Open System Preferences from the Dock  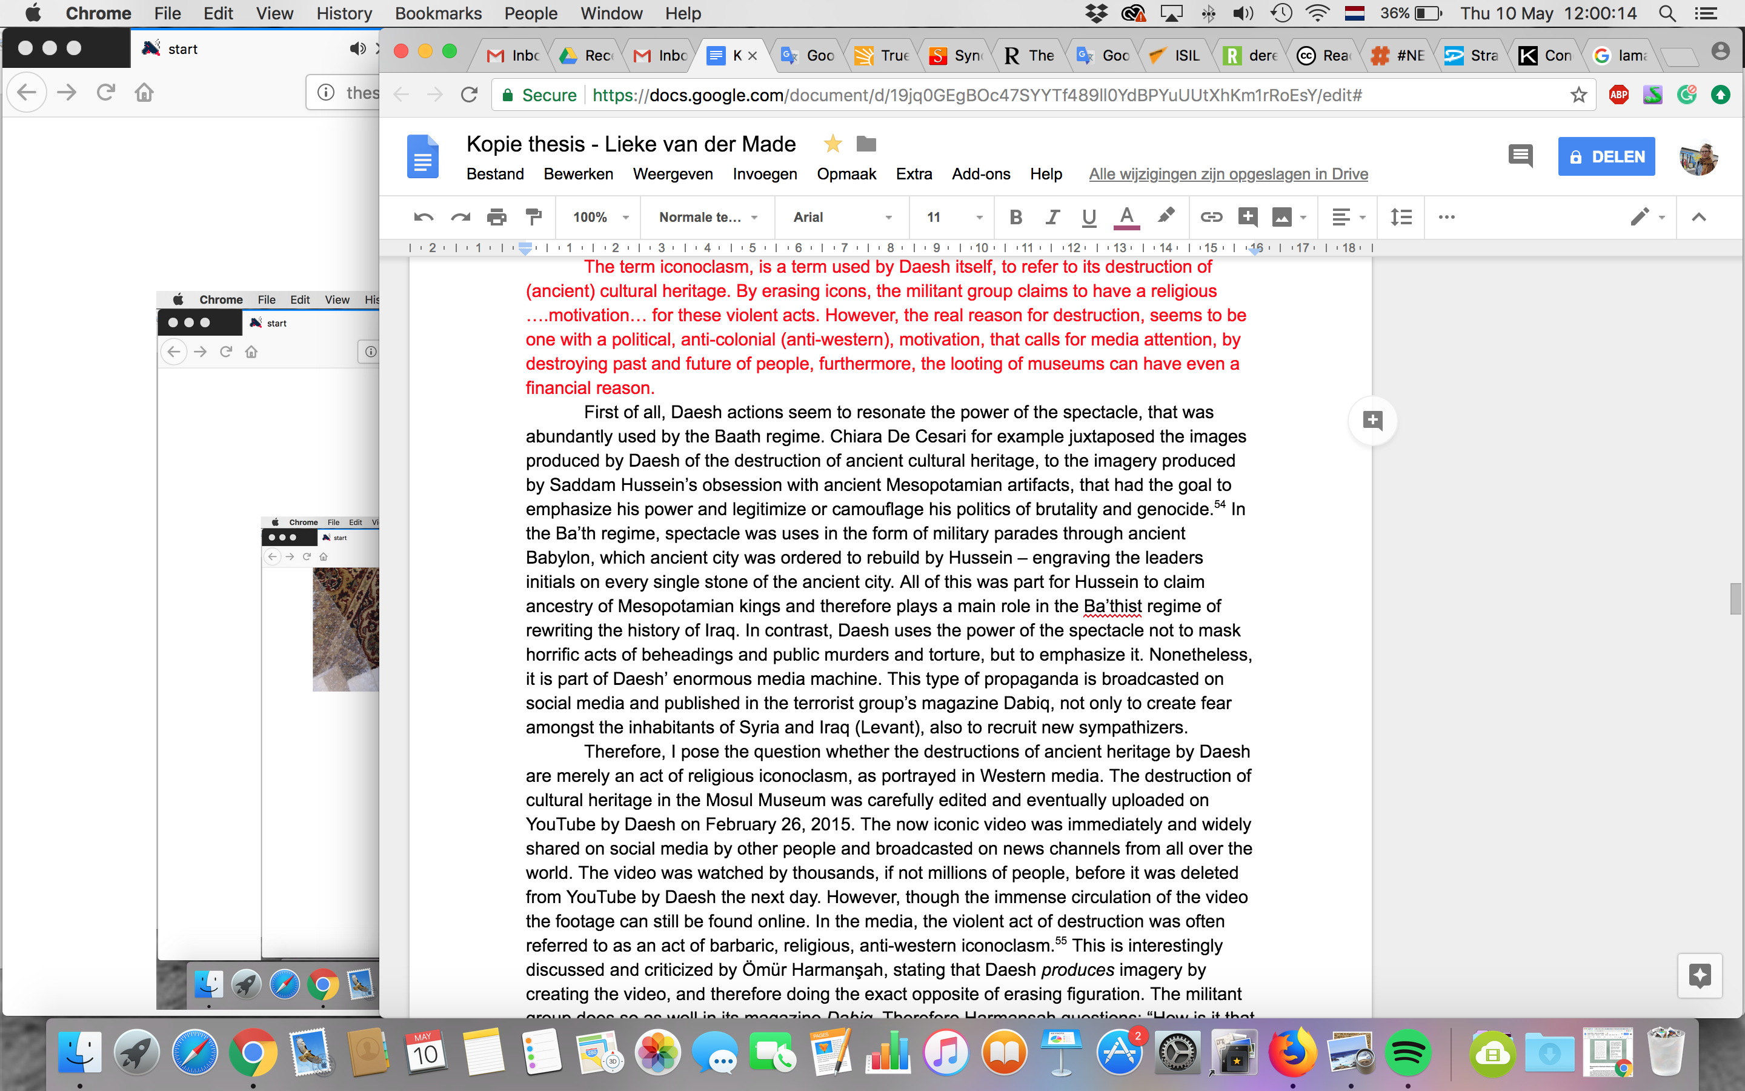[1176, 1053]
